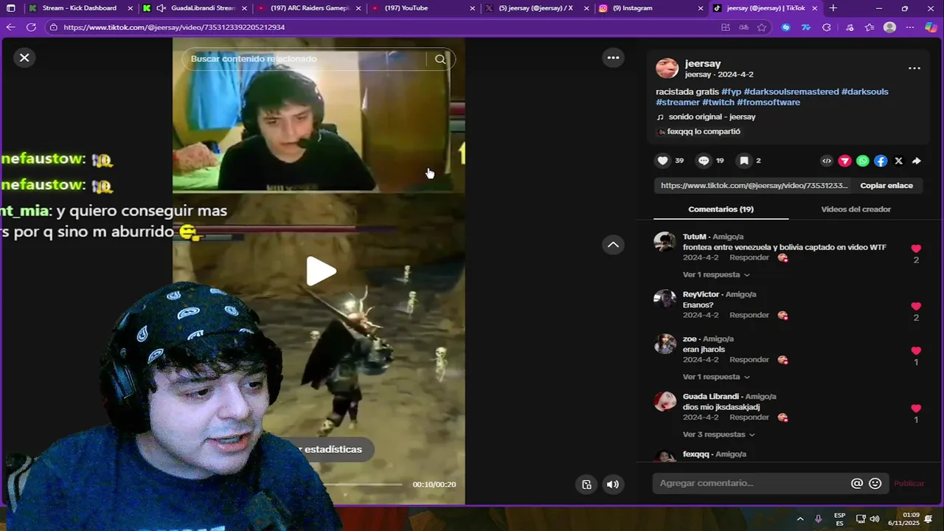944x531 pixels.
Task: Open post options menu beside jeersay
Action: (x=914, y=68)
